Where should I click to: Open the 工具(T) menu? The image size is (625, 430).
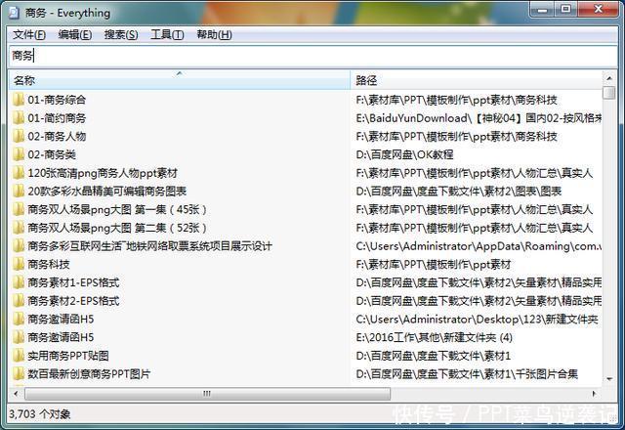(167, 35)
